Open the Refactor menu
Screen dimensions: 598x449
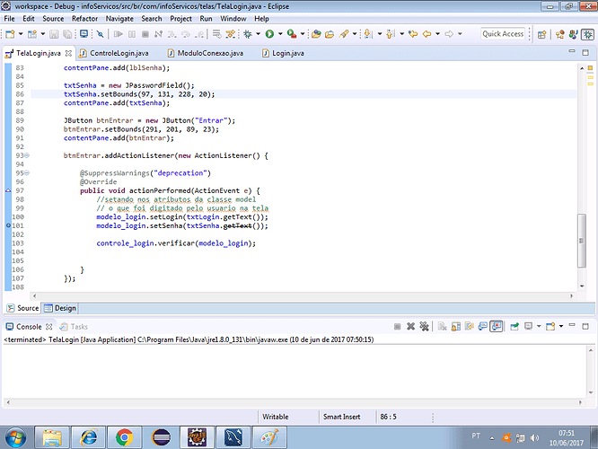[84, 18]
